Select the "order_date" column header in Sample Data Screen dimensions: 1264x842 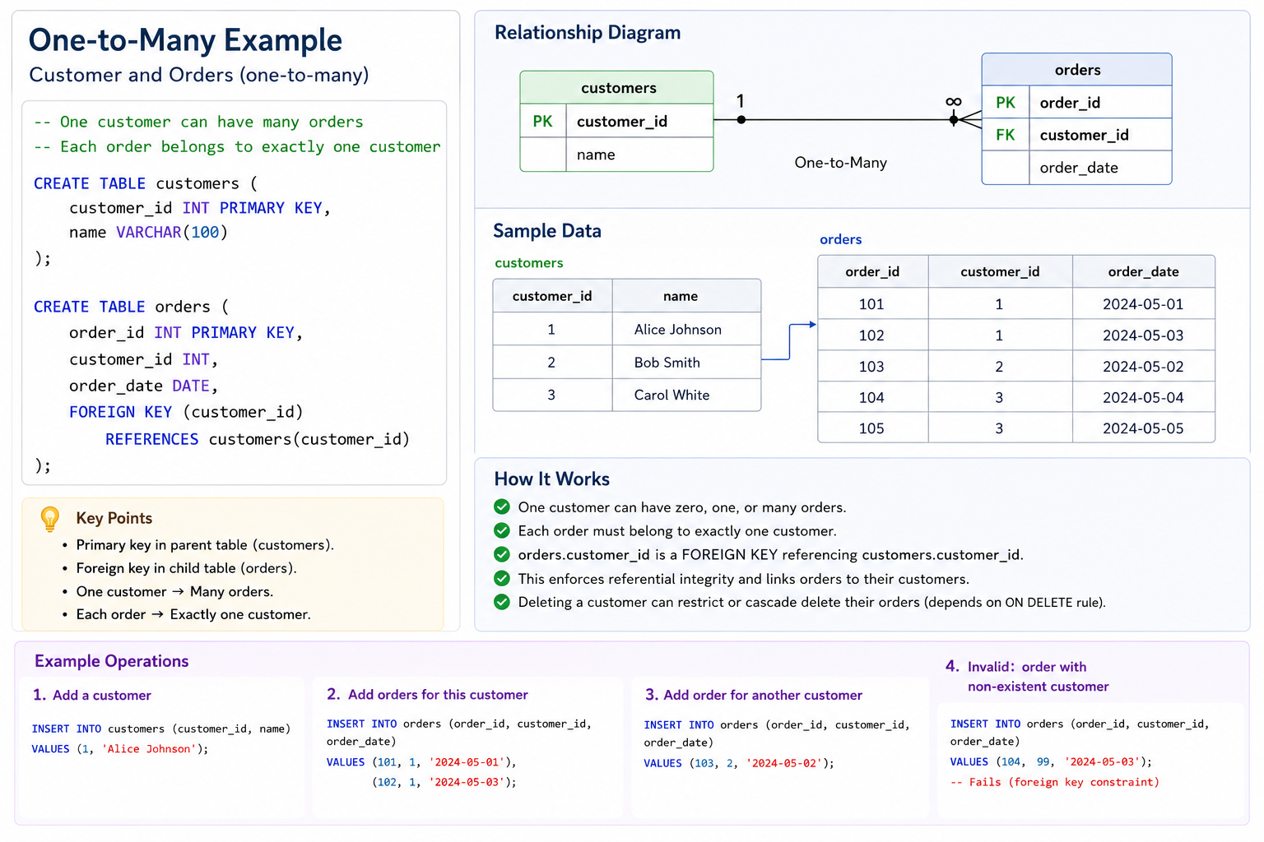pos(1144,272)
